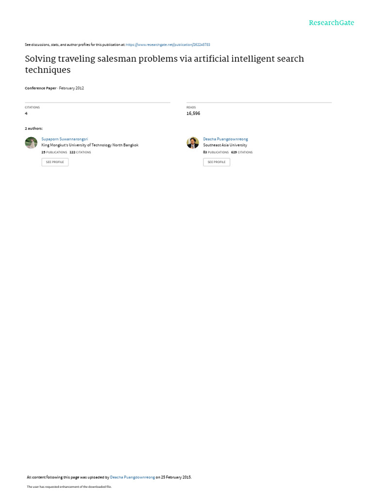Click the 2 authors heading
Viewport: 373px width, 498px height.
(x=34, y=128)
